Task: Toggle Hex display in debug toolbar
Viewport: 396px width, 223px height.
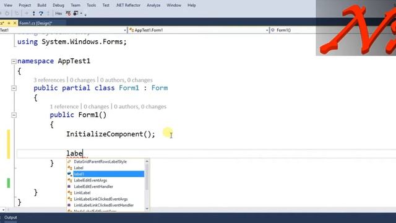Action: click(x=59, y=14)
